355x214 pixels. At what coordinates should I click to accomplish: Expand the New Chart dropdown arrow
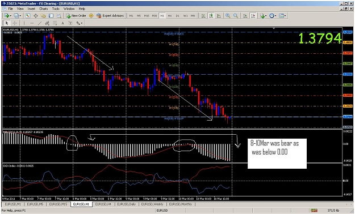click(11, 16)
